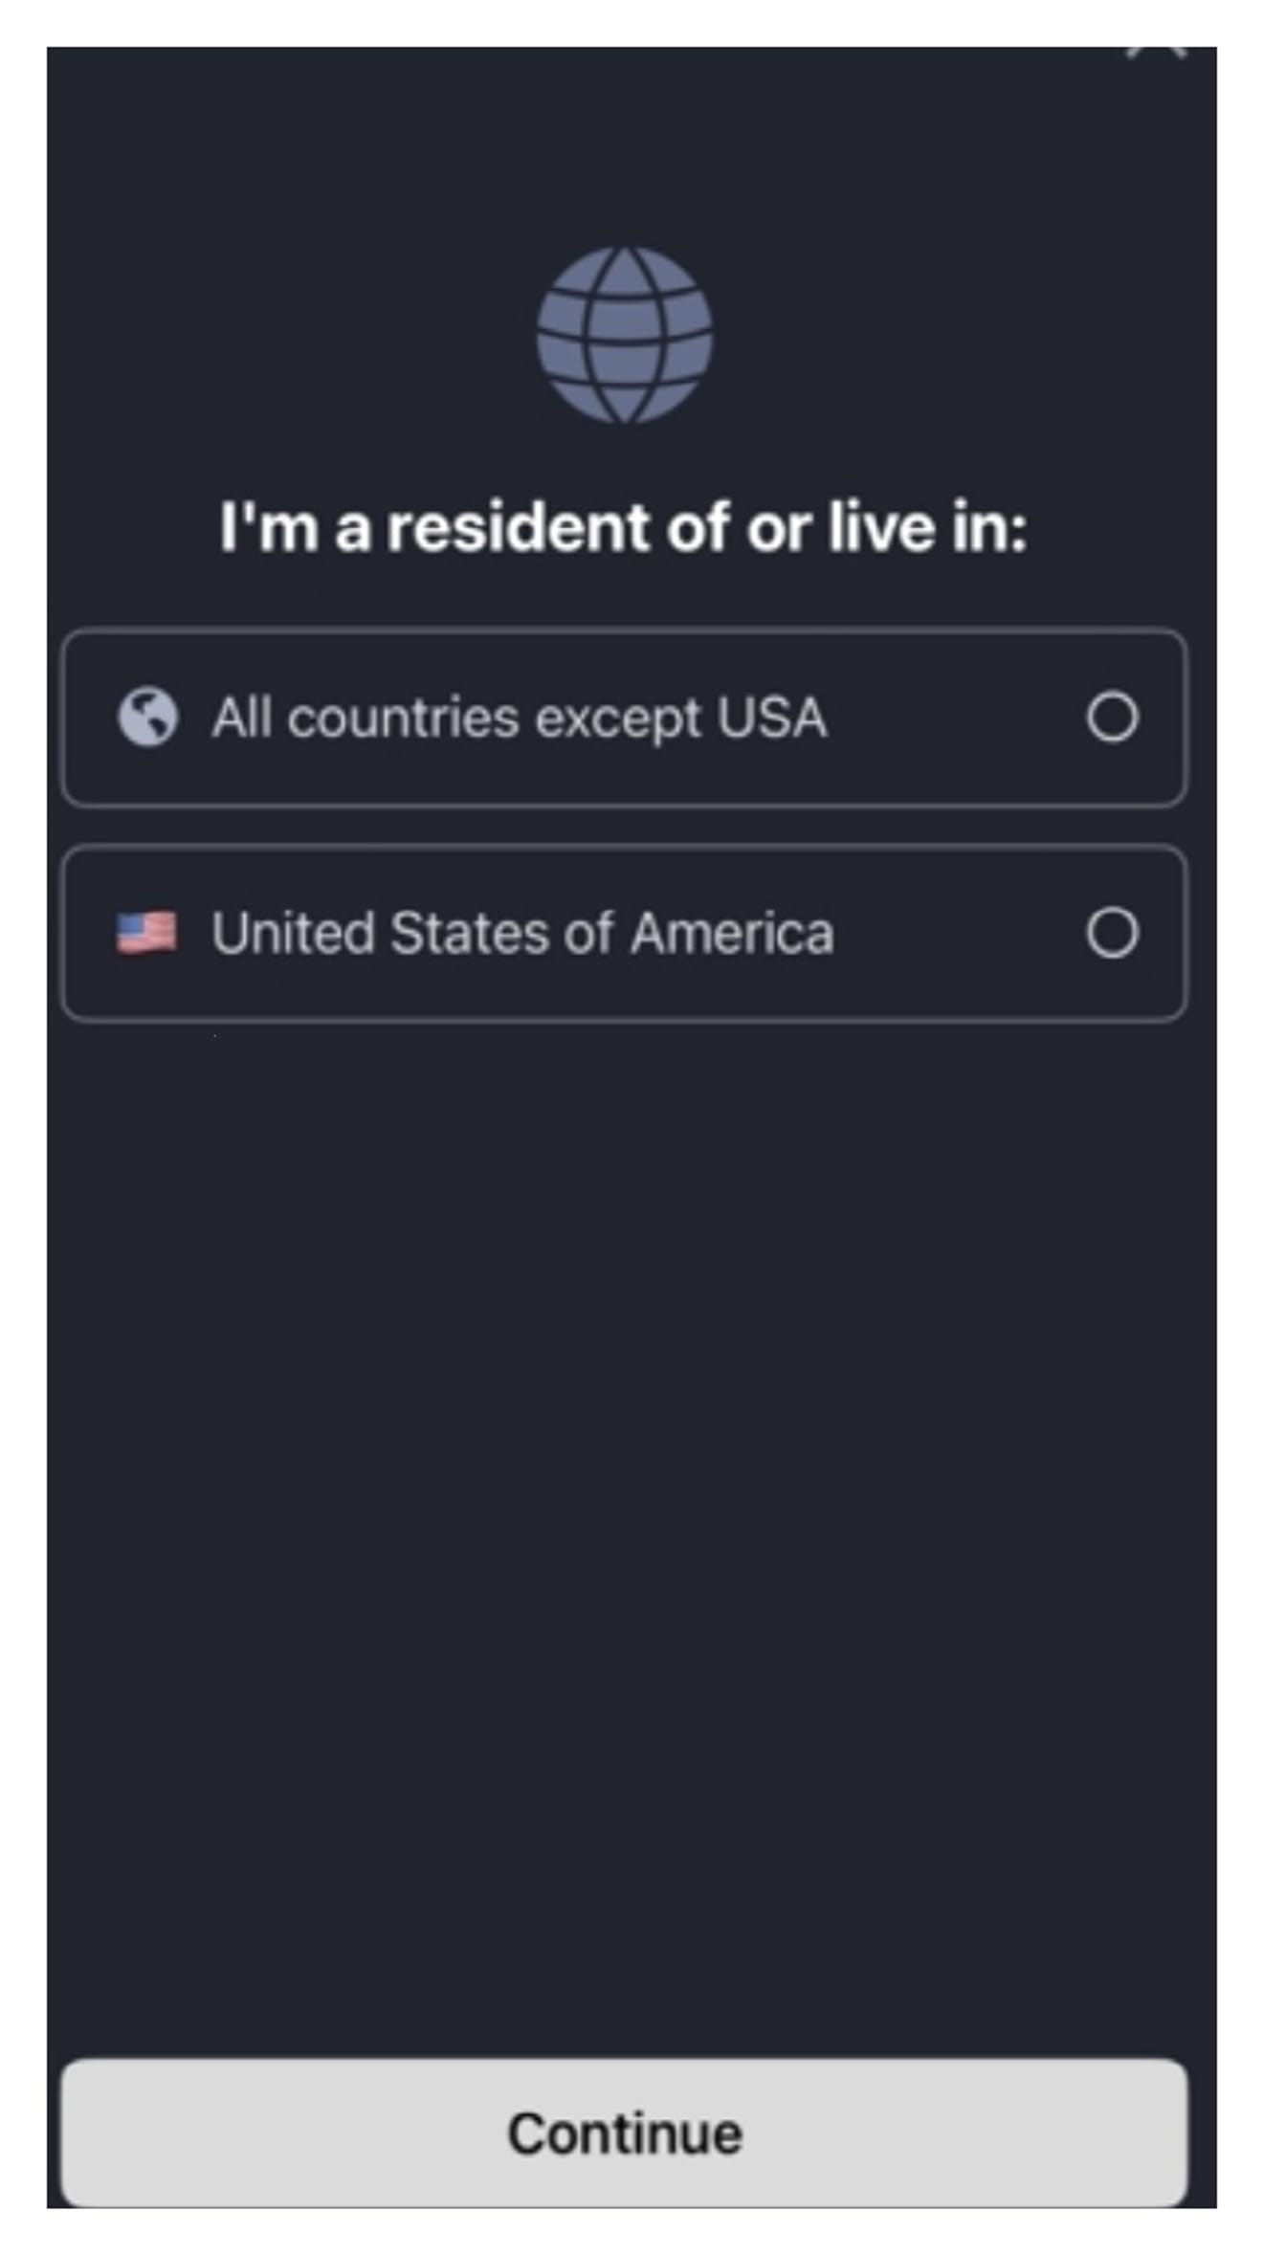1263x2255 pixels.
Task: Choose the All countries except USA option card
Action: pos(624,718)
